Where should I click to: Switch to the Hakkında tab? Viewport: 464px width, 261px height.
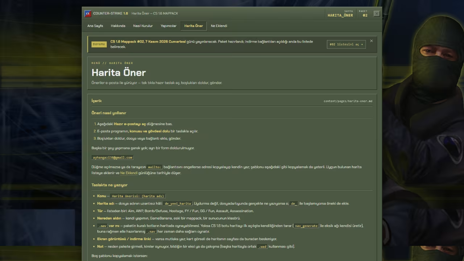coord(118,26)
